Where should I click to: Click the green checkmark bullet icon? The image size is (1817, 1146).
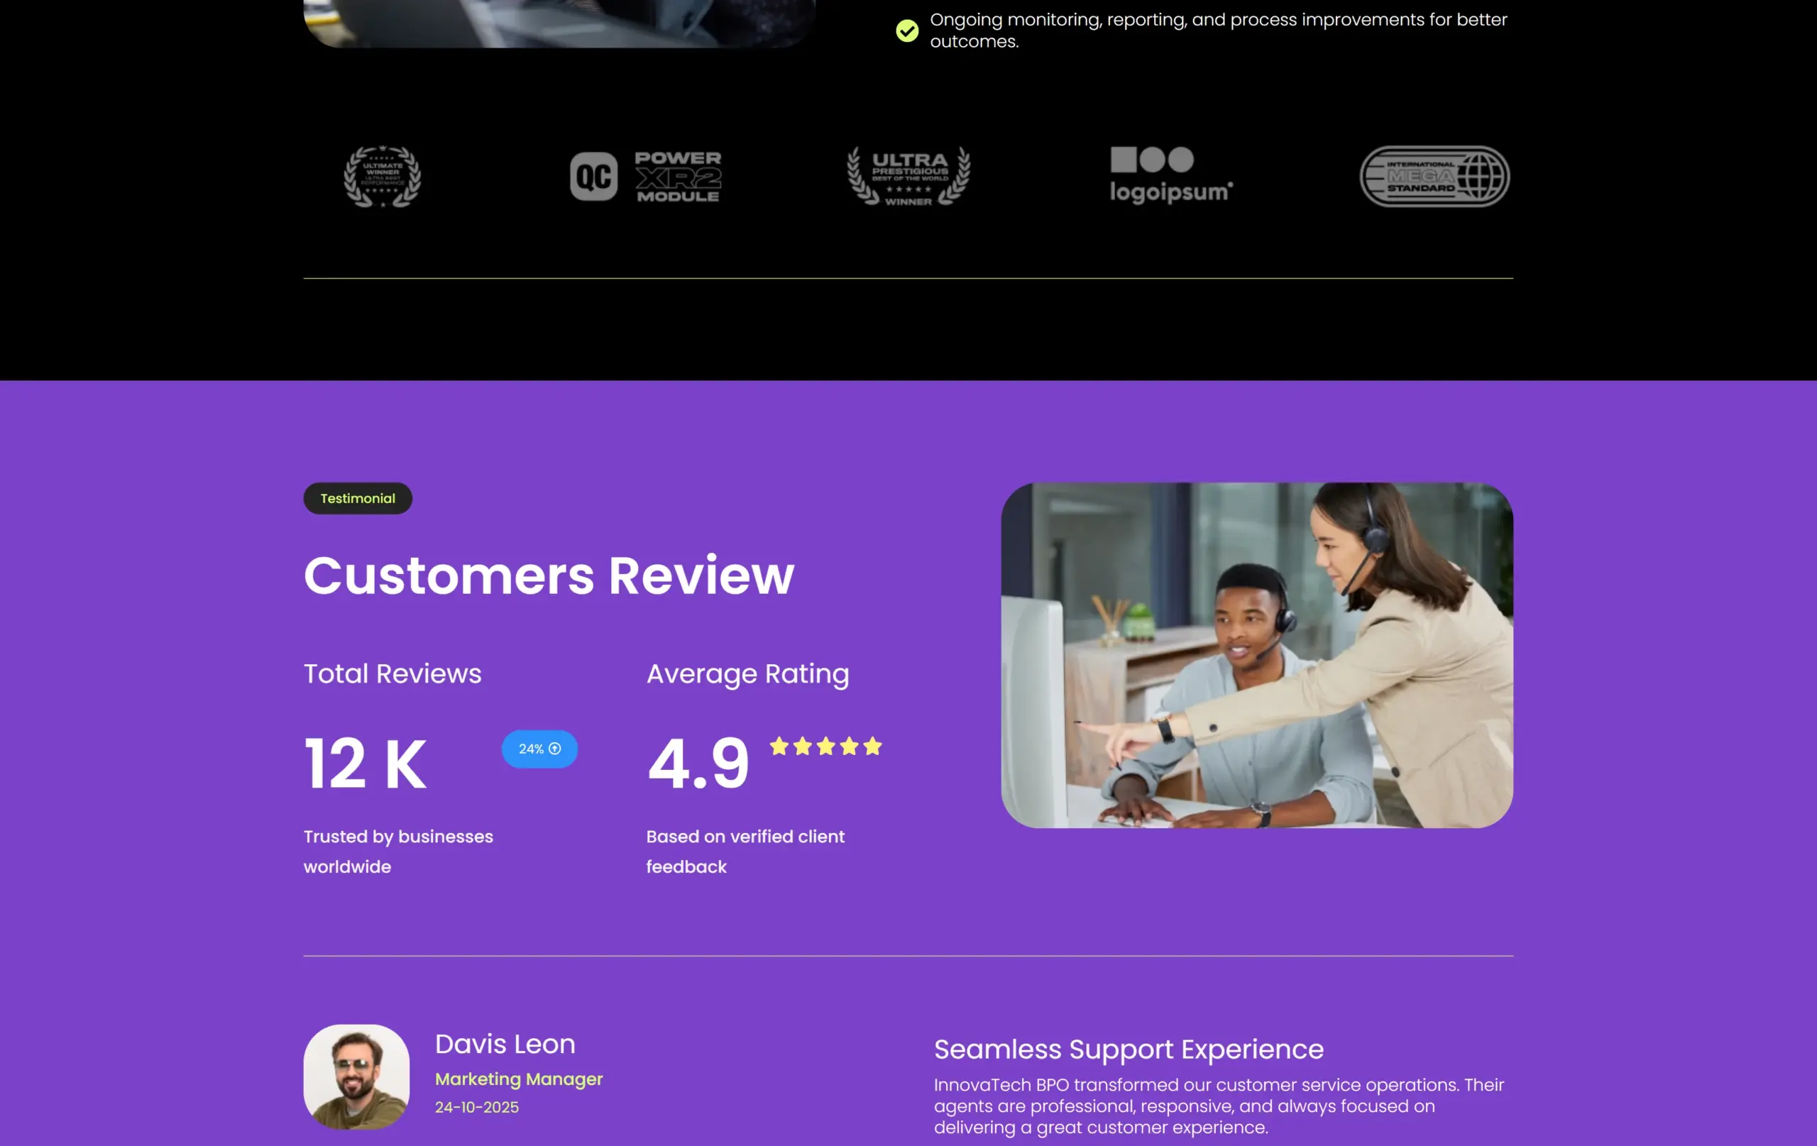(907, 31)
